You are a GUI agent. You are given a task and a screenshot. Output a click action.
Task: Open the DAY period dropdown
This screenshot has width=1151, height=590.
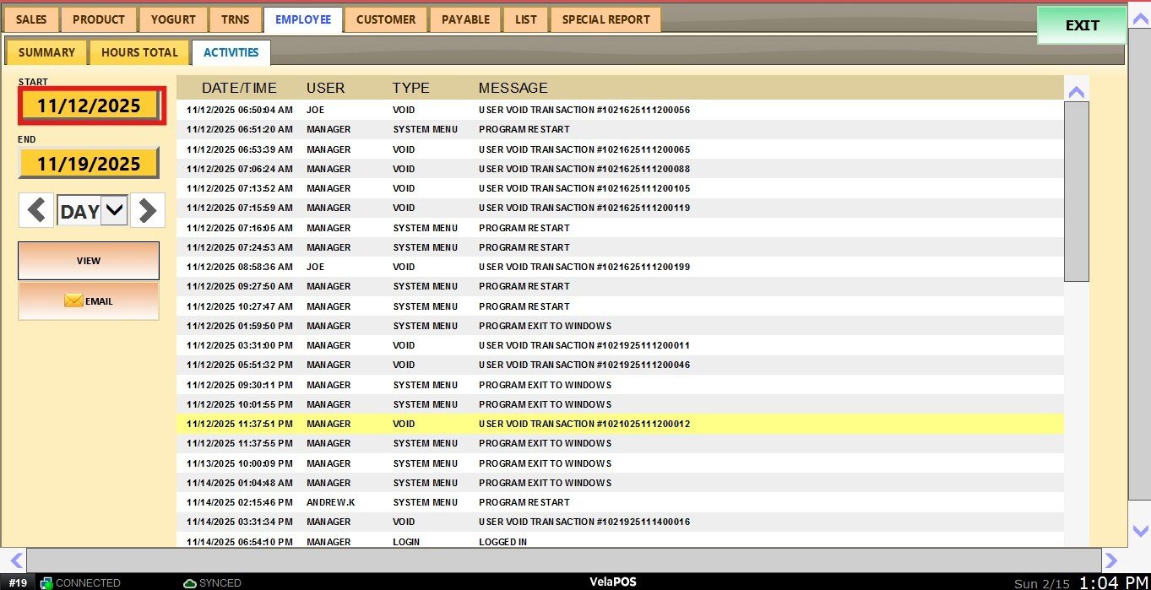pyautogui.click(x=114, y=211)
